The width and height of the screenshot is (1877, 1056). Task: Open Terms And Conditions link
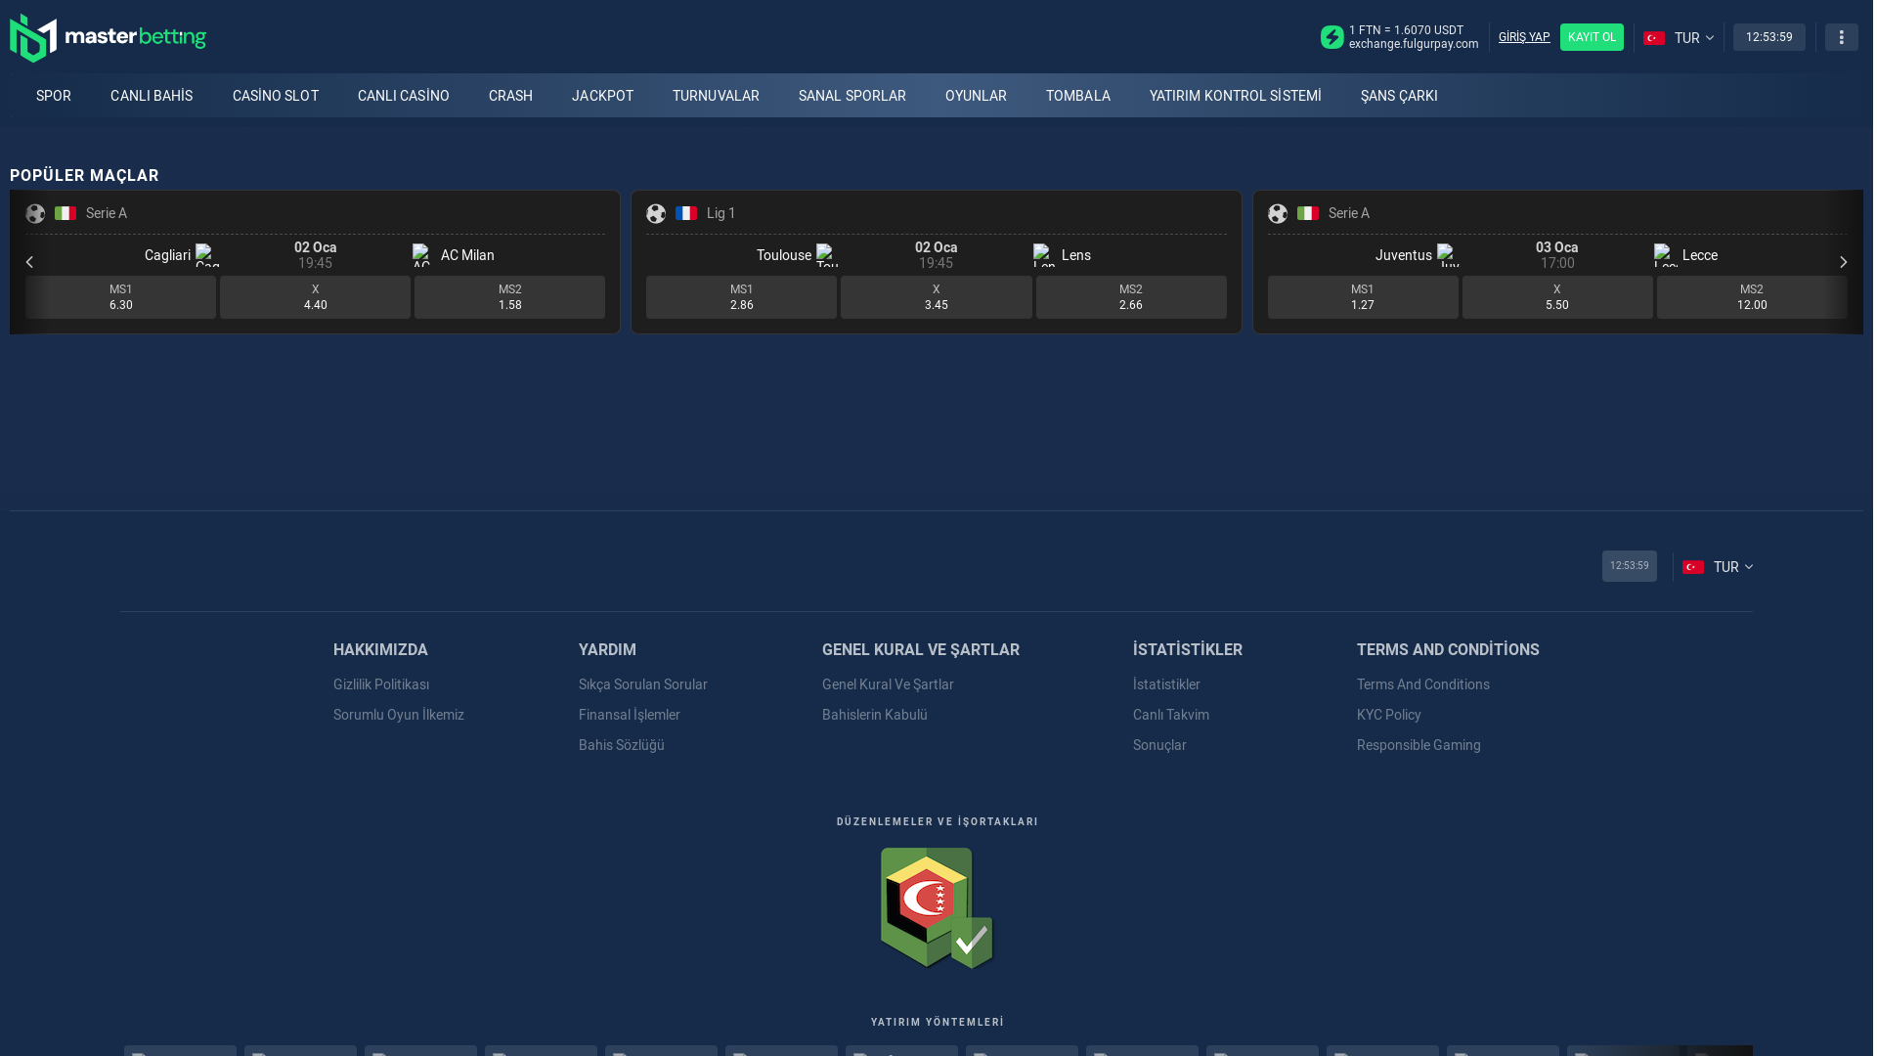[1423, 684]
